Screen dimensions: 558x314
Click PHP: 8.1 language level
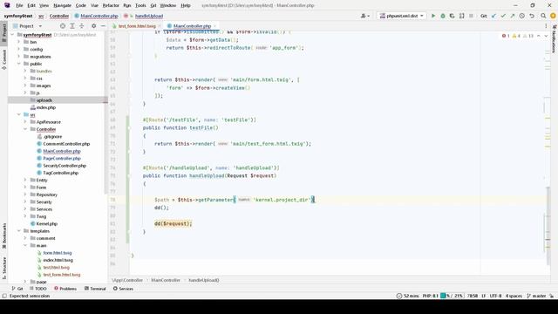(x=430, y=296)
